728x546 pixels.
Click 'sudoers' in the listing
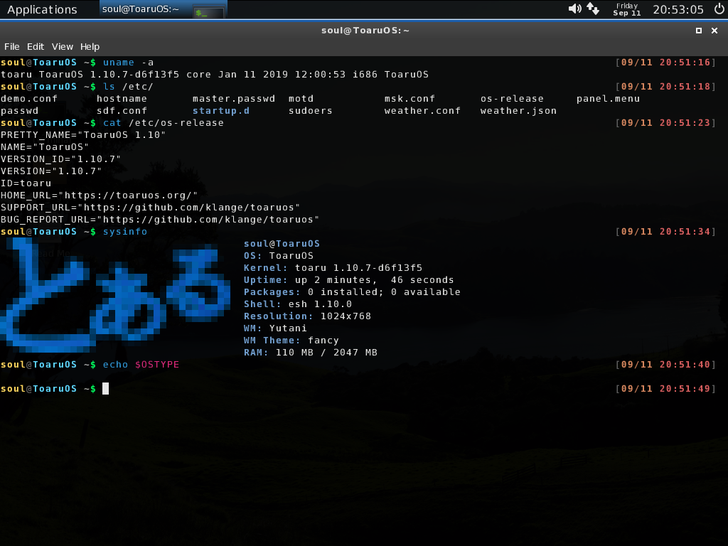click(x=311, y=111)
